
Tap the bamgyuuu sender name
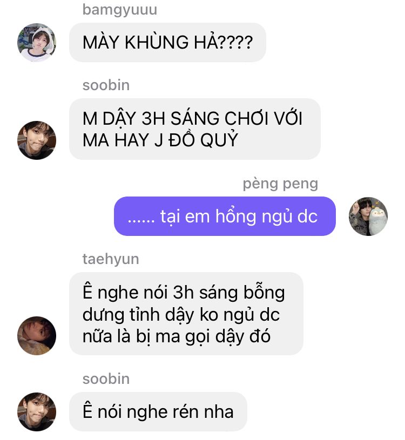(120, 10)
